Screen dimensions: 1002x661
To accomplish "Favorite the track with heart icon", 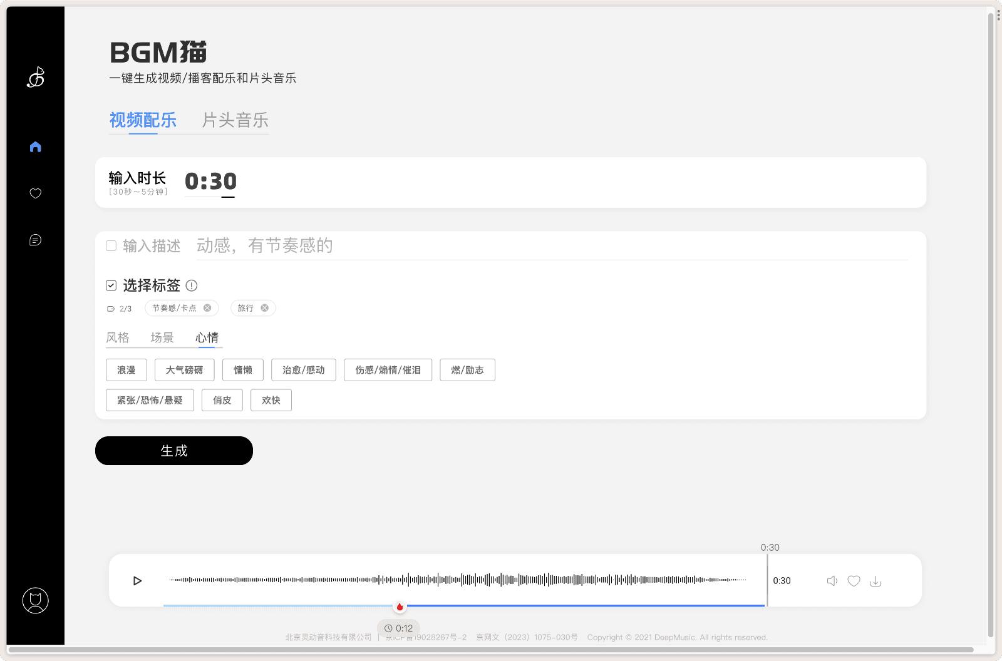I will pos(854,581).
